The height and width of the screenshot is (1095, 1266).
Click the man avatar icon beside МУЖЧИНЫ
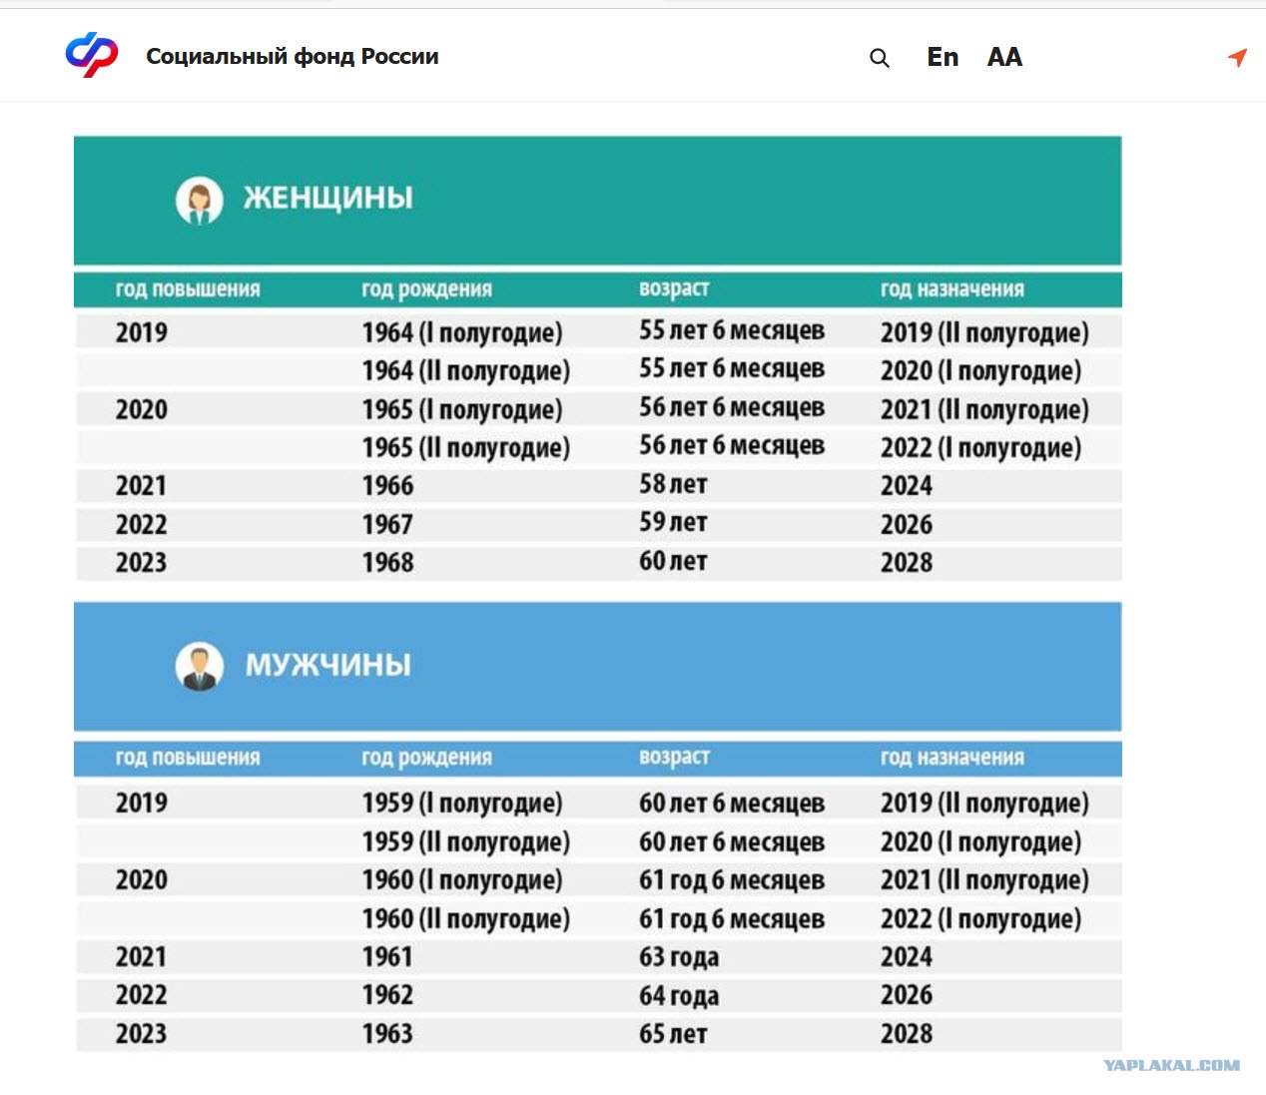click(x=200, y=667)
